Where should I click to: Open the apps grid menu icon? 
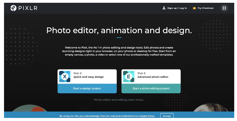(x=224, y=8)
